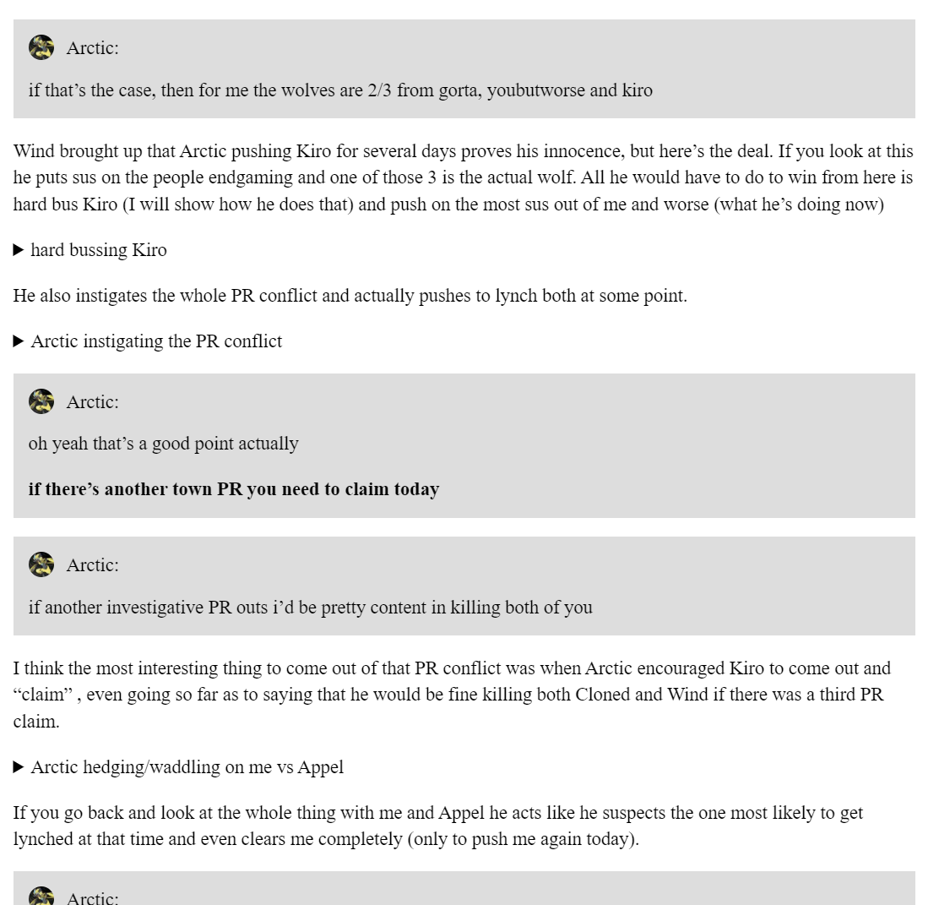
Task: Click Arctic's avatar above the 'investigative PR' quote
Action: click(x=41, y=564)
